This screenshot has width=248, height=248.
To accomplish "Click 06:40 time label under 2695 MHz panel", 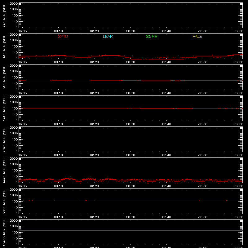I will click(x=166, y=155).
